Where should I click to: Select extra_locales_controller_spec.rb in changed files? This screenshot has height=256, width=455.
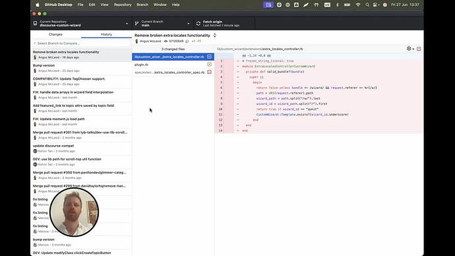pos(173,73)
